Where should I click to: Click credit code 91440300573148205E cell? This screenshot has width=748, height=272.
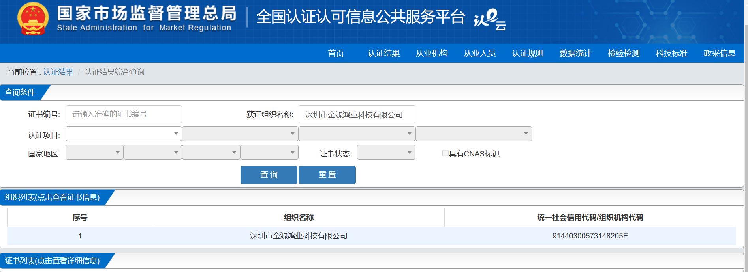pos(590,236)
